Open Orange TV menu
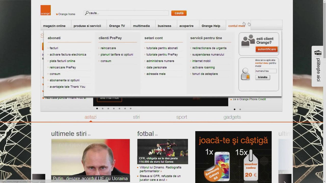Image resolution: width=326 pixels, height=183 pixels. tap(117, 26)
